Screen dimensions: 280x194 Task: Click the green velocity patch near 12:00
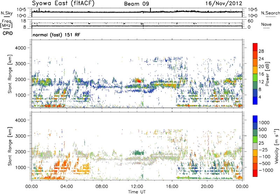pyautogui.click(x=138, y=153)
